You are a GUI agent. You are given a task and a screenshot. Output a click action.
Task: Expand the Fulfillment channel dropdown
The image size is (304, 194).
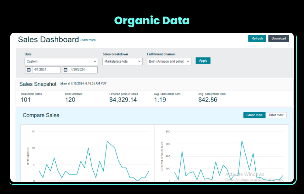[169, 61]
